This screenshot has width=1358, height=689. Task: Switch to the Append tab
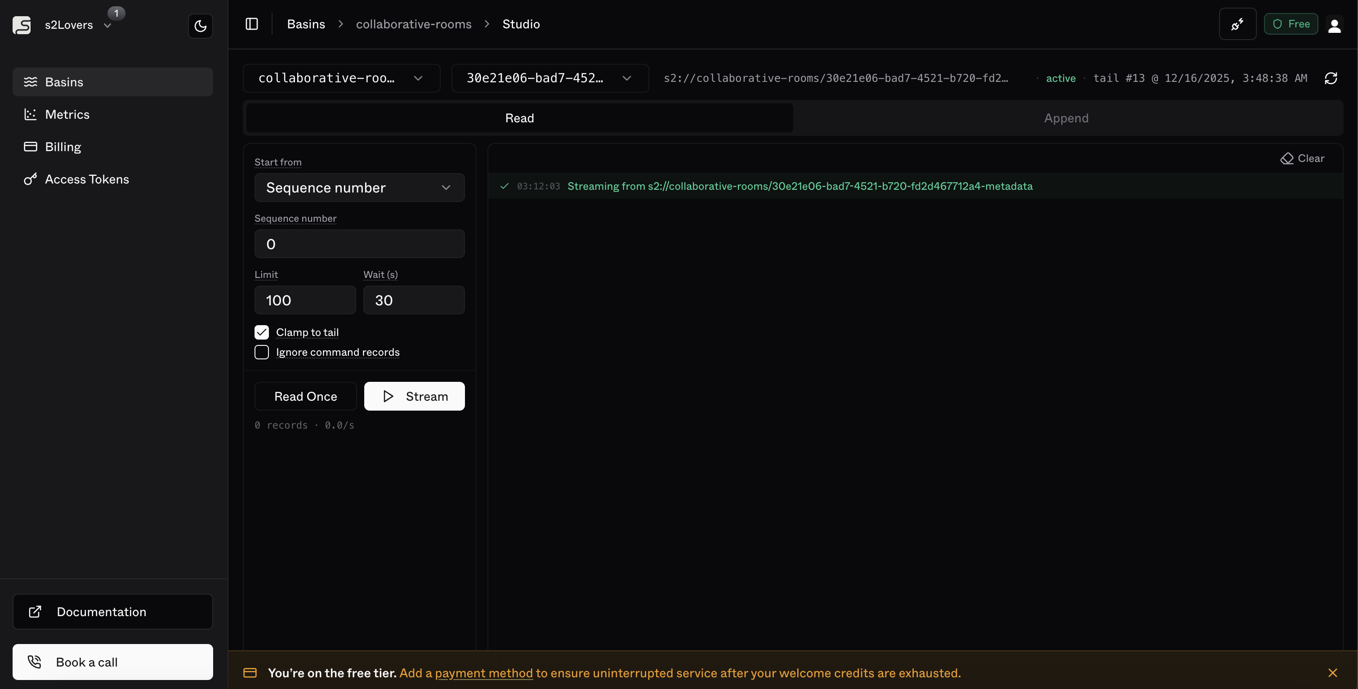1066,118
